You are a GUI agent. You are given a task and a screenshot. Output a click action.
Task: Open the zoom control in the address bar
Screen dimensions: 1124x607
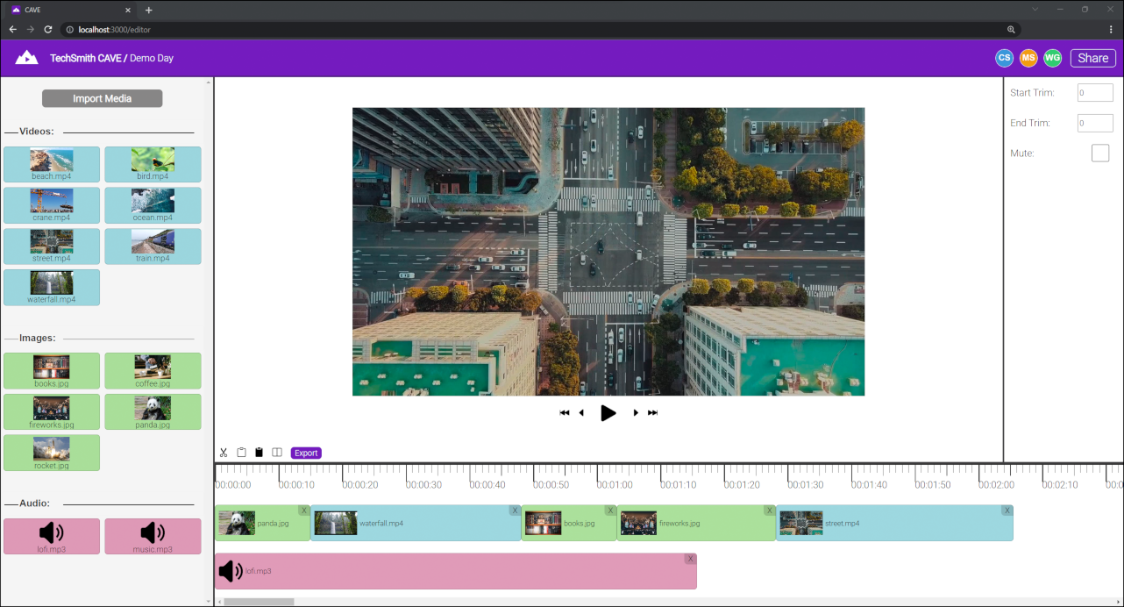(x=1011, y=29)
